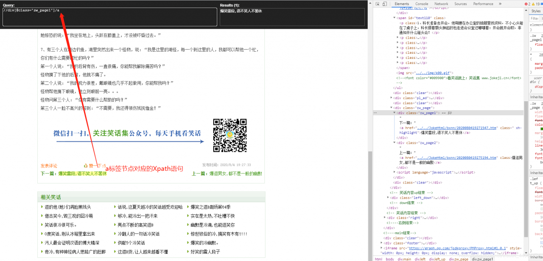Expand the div class="left_down" node

[388, 197]
